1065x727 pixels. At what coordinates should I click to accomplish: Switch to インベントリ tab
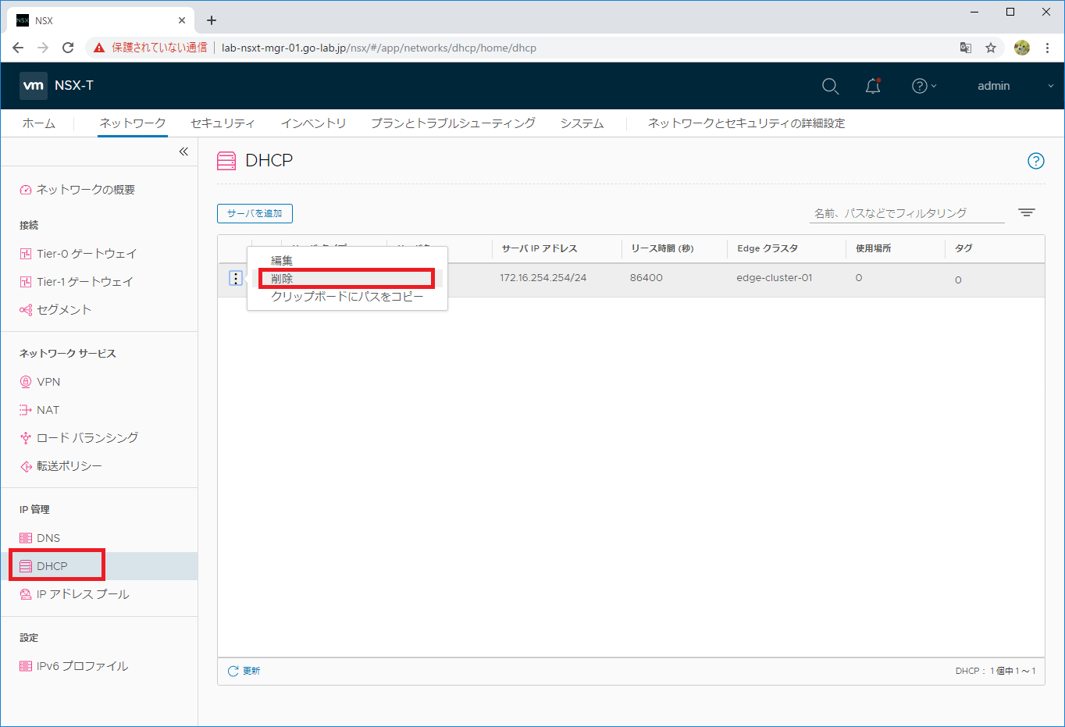pos(313,123)
